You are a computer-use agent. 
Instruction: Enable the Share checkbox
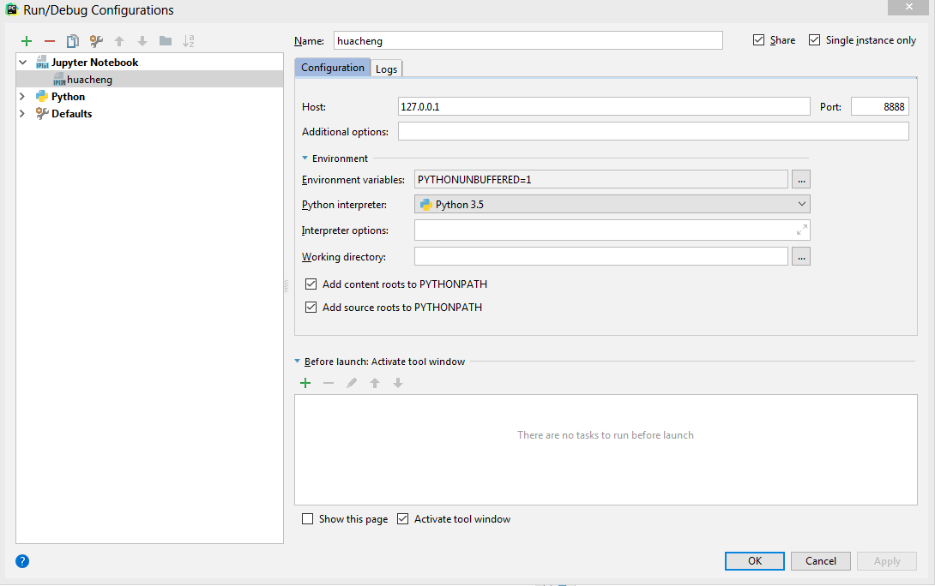coord(758,39)
